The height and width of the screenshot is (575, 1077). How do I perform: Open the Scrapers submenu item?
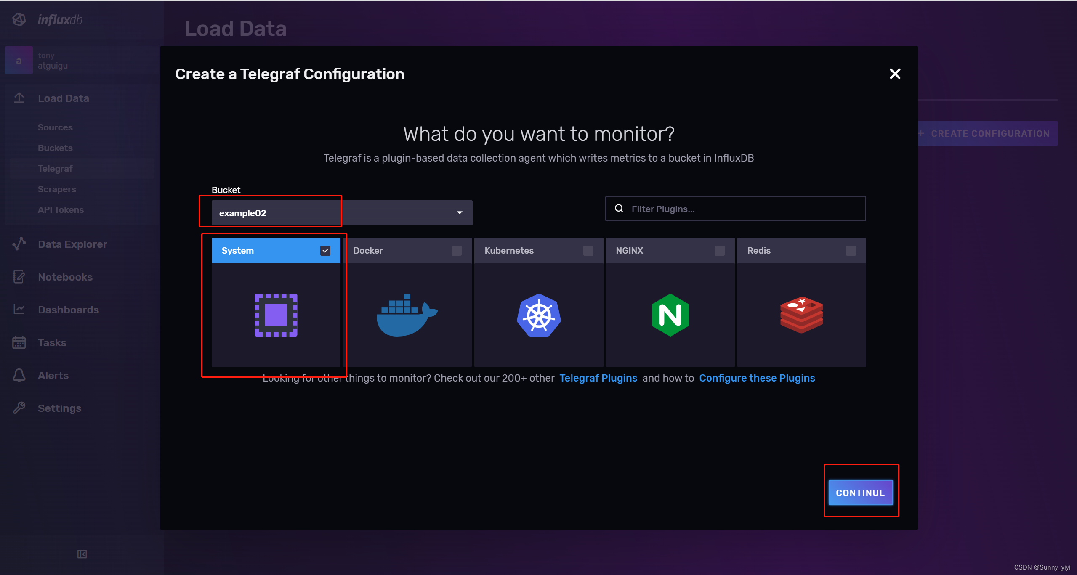57,189
